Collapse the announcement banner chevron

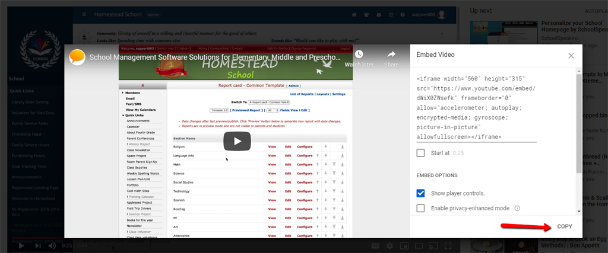click(443, 33)
